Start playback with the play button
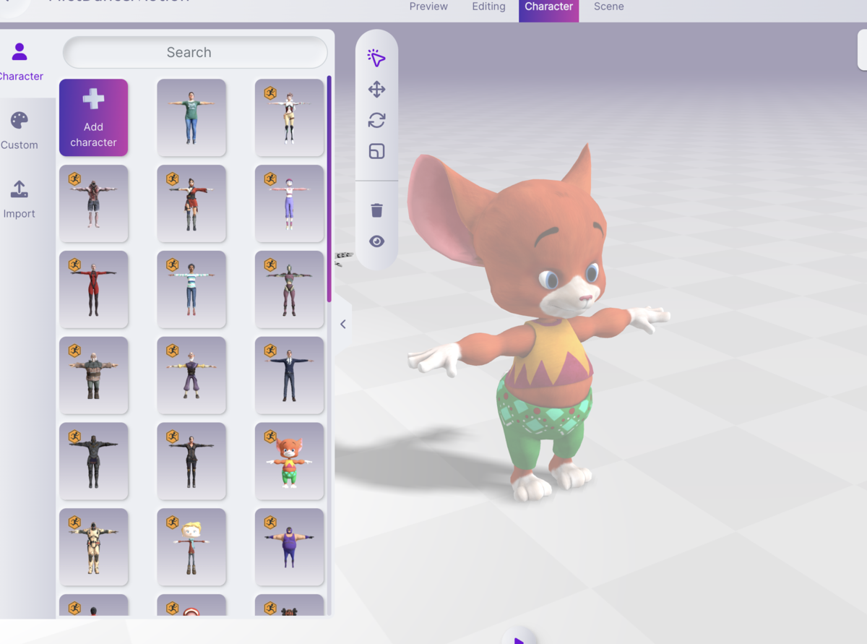867x644 pixels. pyautogui.click(x=519, y=638)
